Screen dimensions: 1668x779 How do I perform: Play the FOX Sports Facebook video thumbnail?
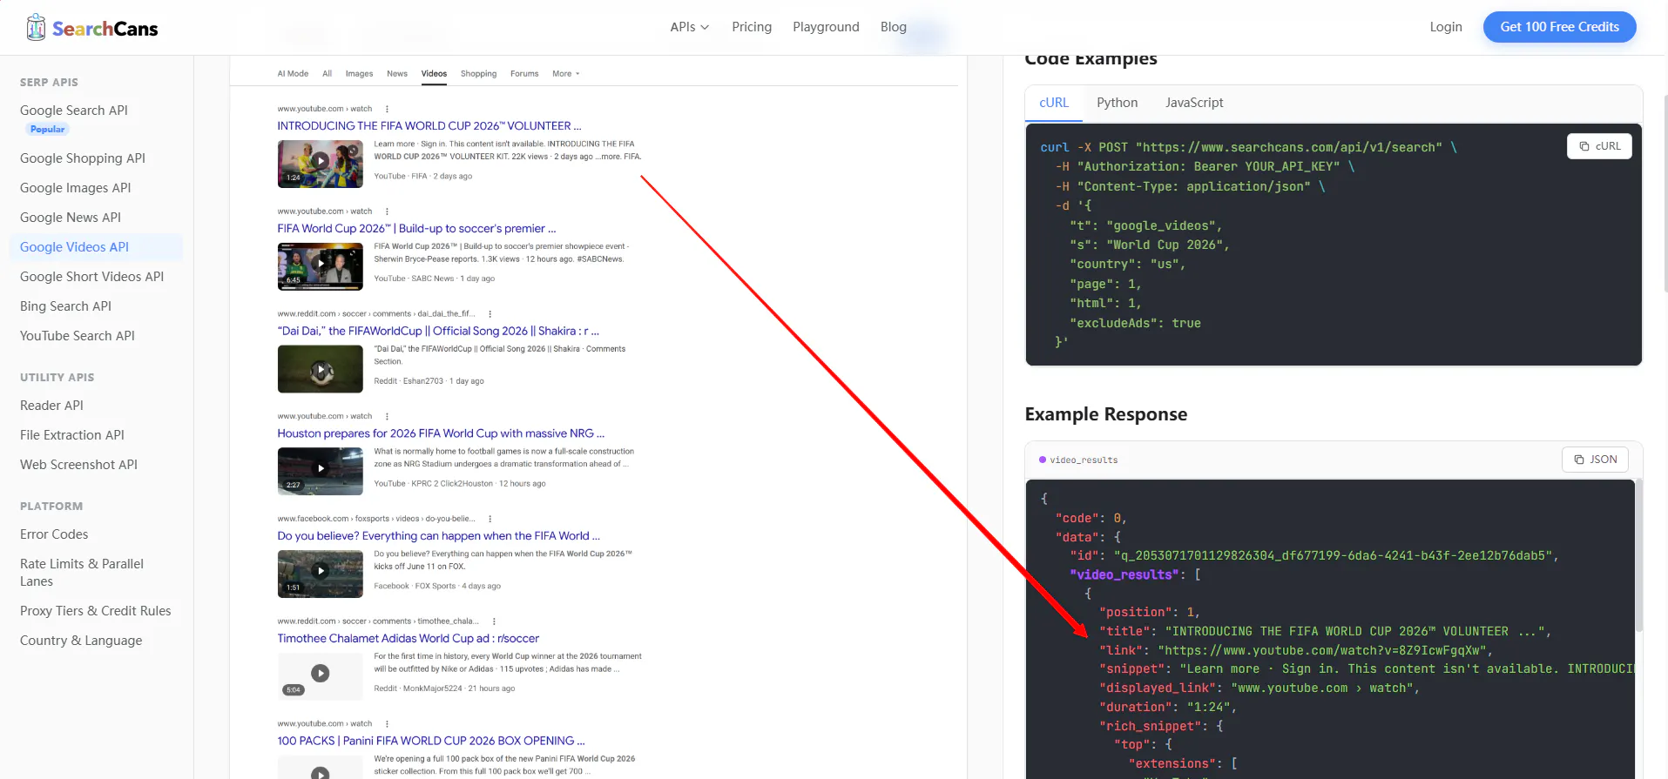click(x=321, y=574)
